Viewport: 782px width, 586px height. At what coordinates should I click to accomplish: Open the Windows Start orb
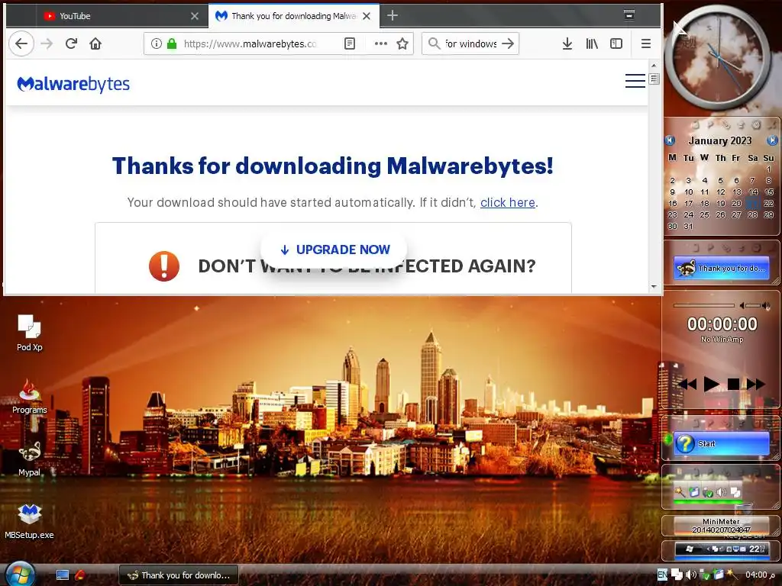click(20, 574)
